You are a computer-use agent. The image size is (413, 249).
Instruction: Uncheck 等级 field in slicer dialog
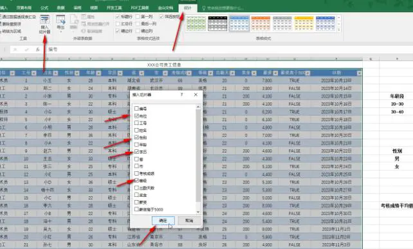click(136, 181)
